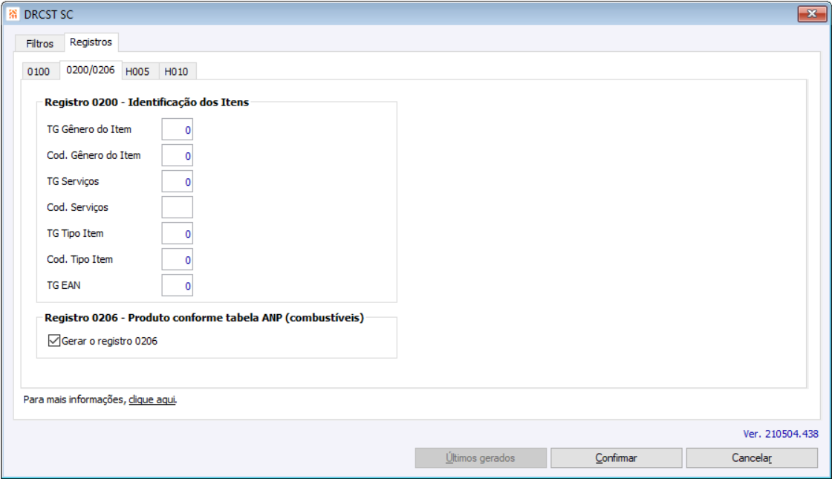Select the TG Tipo Item field
832x479 pixels.
[x=178, y=233]
